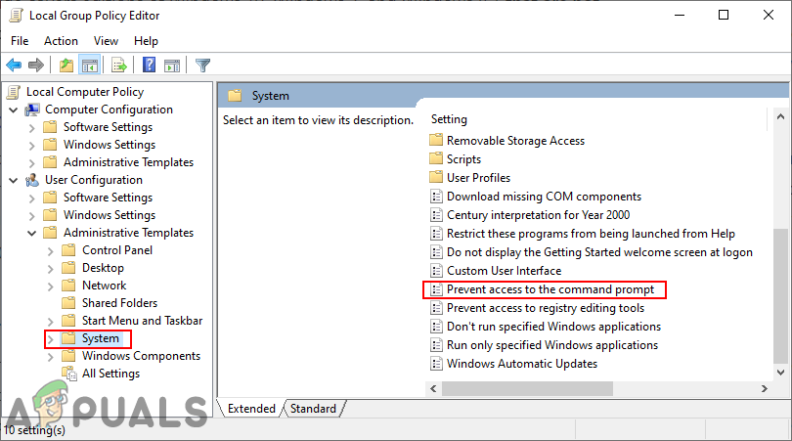Open the Action menu
The height and width of the screenshot is (441, 792).
pos(61,41)
